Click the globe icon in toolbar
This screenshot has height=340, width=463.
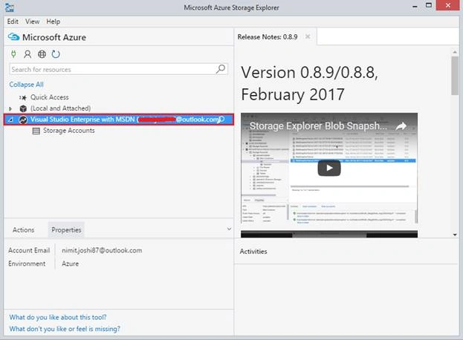pos(42,54)
